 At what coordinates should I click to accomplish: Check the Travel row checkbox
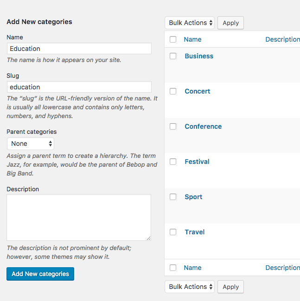173,232
